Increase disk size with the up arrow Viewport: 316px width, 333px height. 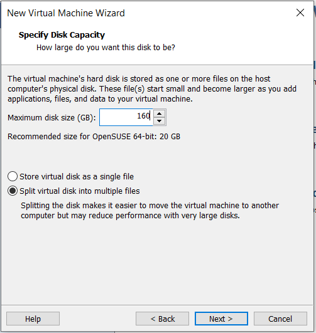(x=159, y=114)
